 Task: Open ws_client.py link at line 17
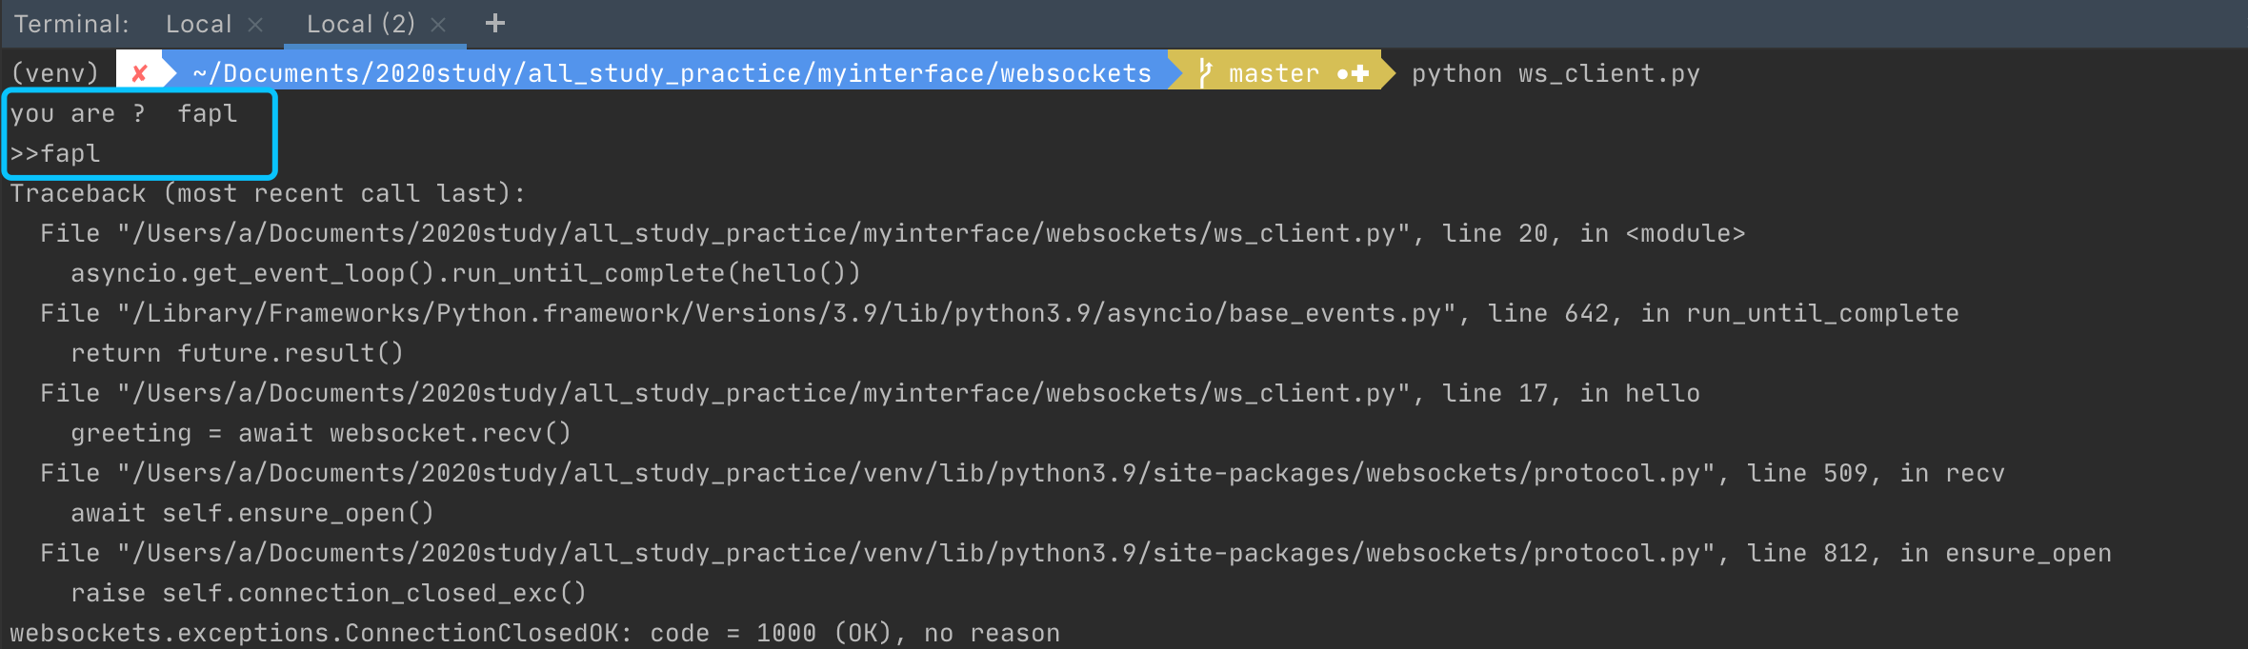coord(762,393)
